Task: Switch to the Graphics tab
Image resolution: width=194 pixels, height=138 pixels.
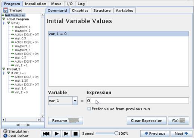Action: click(x=80, y=10)
